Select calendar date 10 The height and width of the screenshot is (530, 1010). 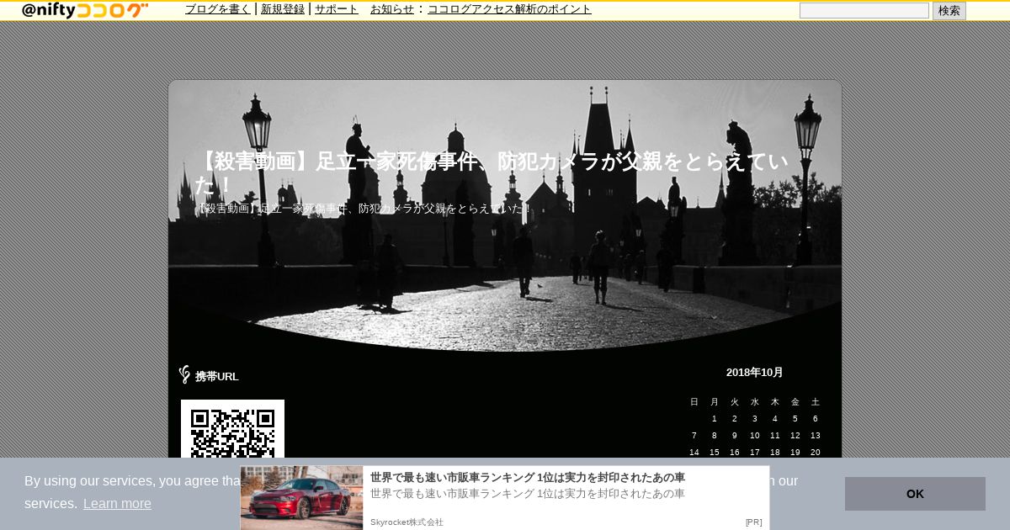[755, 436]
